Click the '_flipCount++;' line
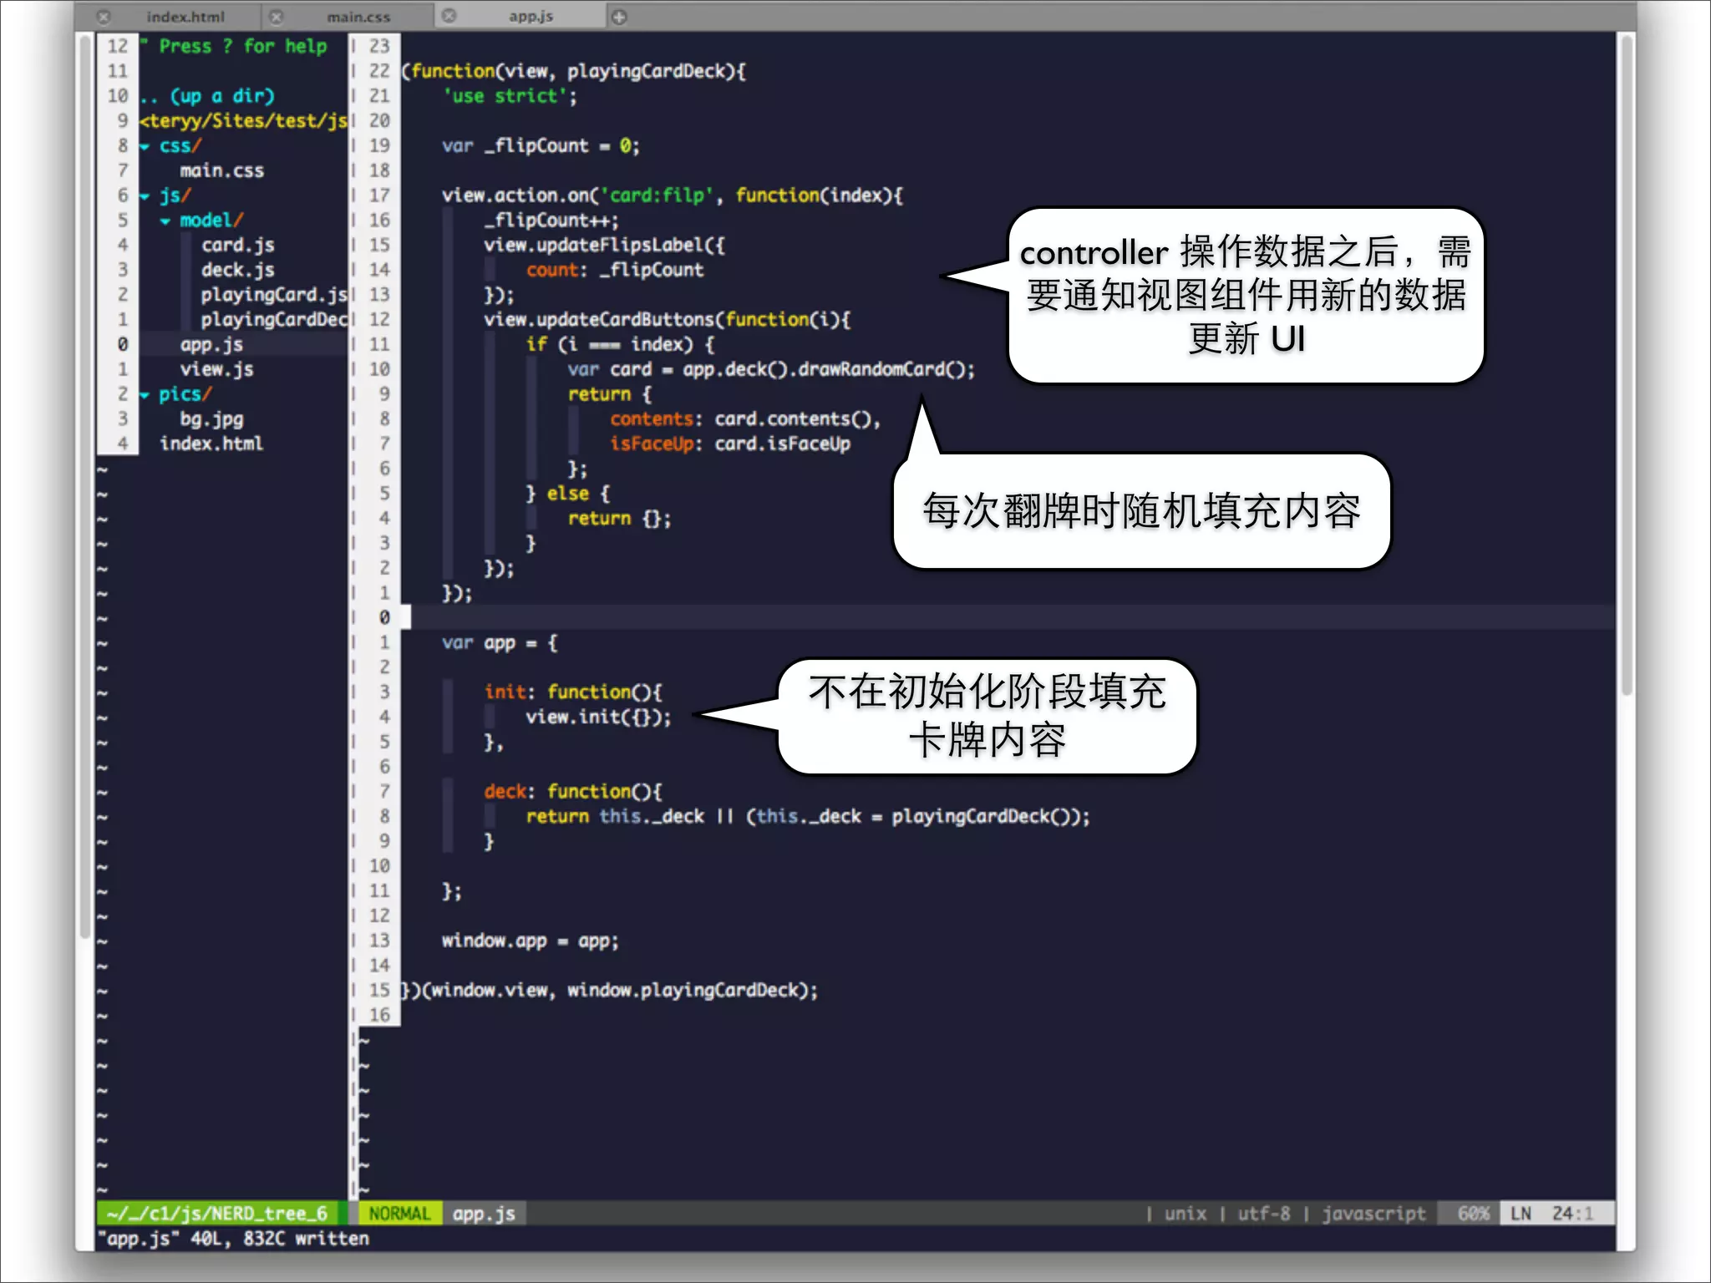 (551, 221)
